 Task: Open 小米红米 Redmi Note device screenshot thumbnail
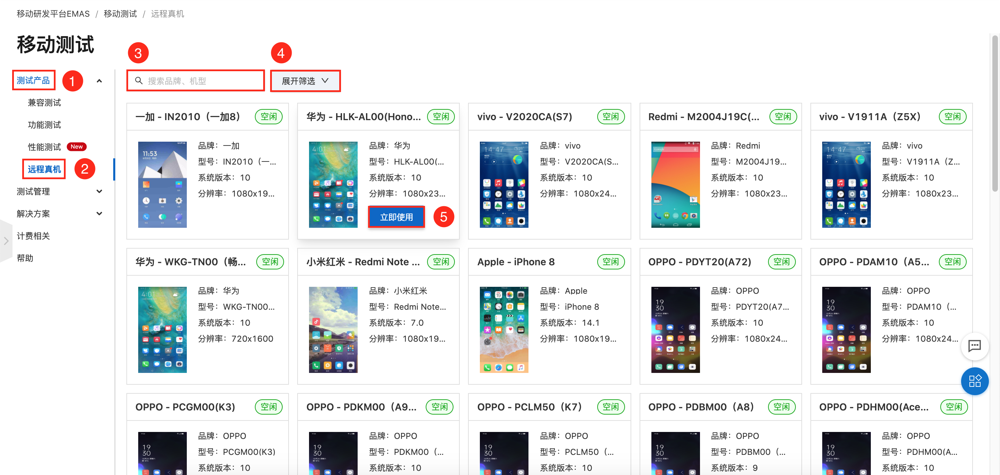[333, 330]
